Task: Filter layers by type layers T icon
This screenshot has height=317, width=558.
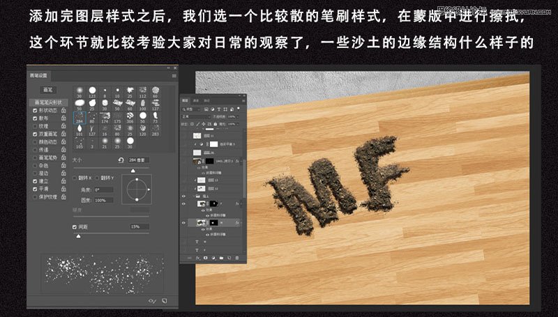Action: click(x=219, y=109)
